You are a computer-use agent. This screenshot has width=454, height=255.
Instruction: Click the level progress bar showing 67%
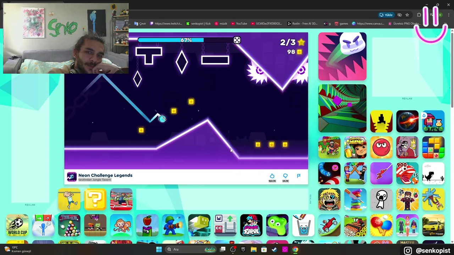pyautogui.click(x=189, y=40)
